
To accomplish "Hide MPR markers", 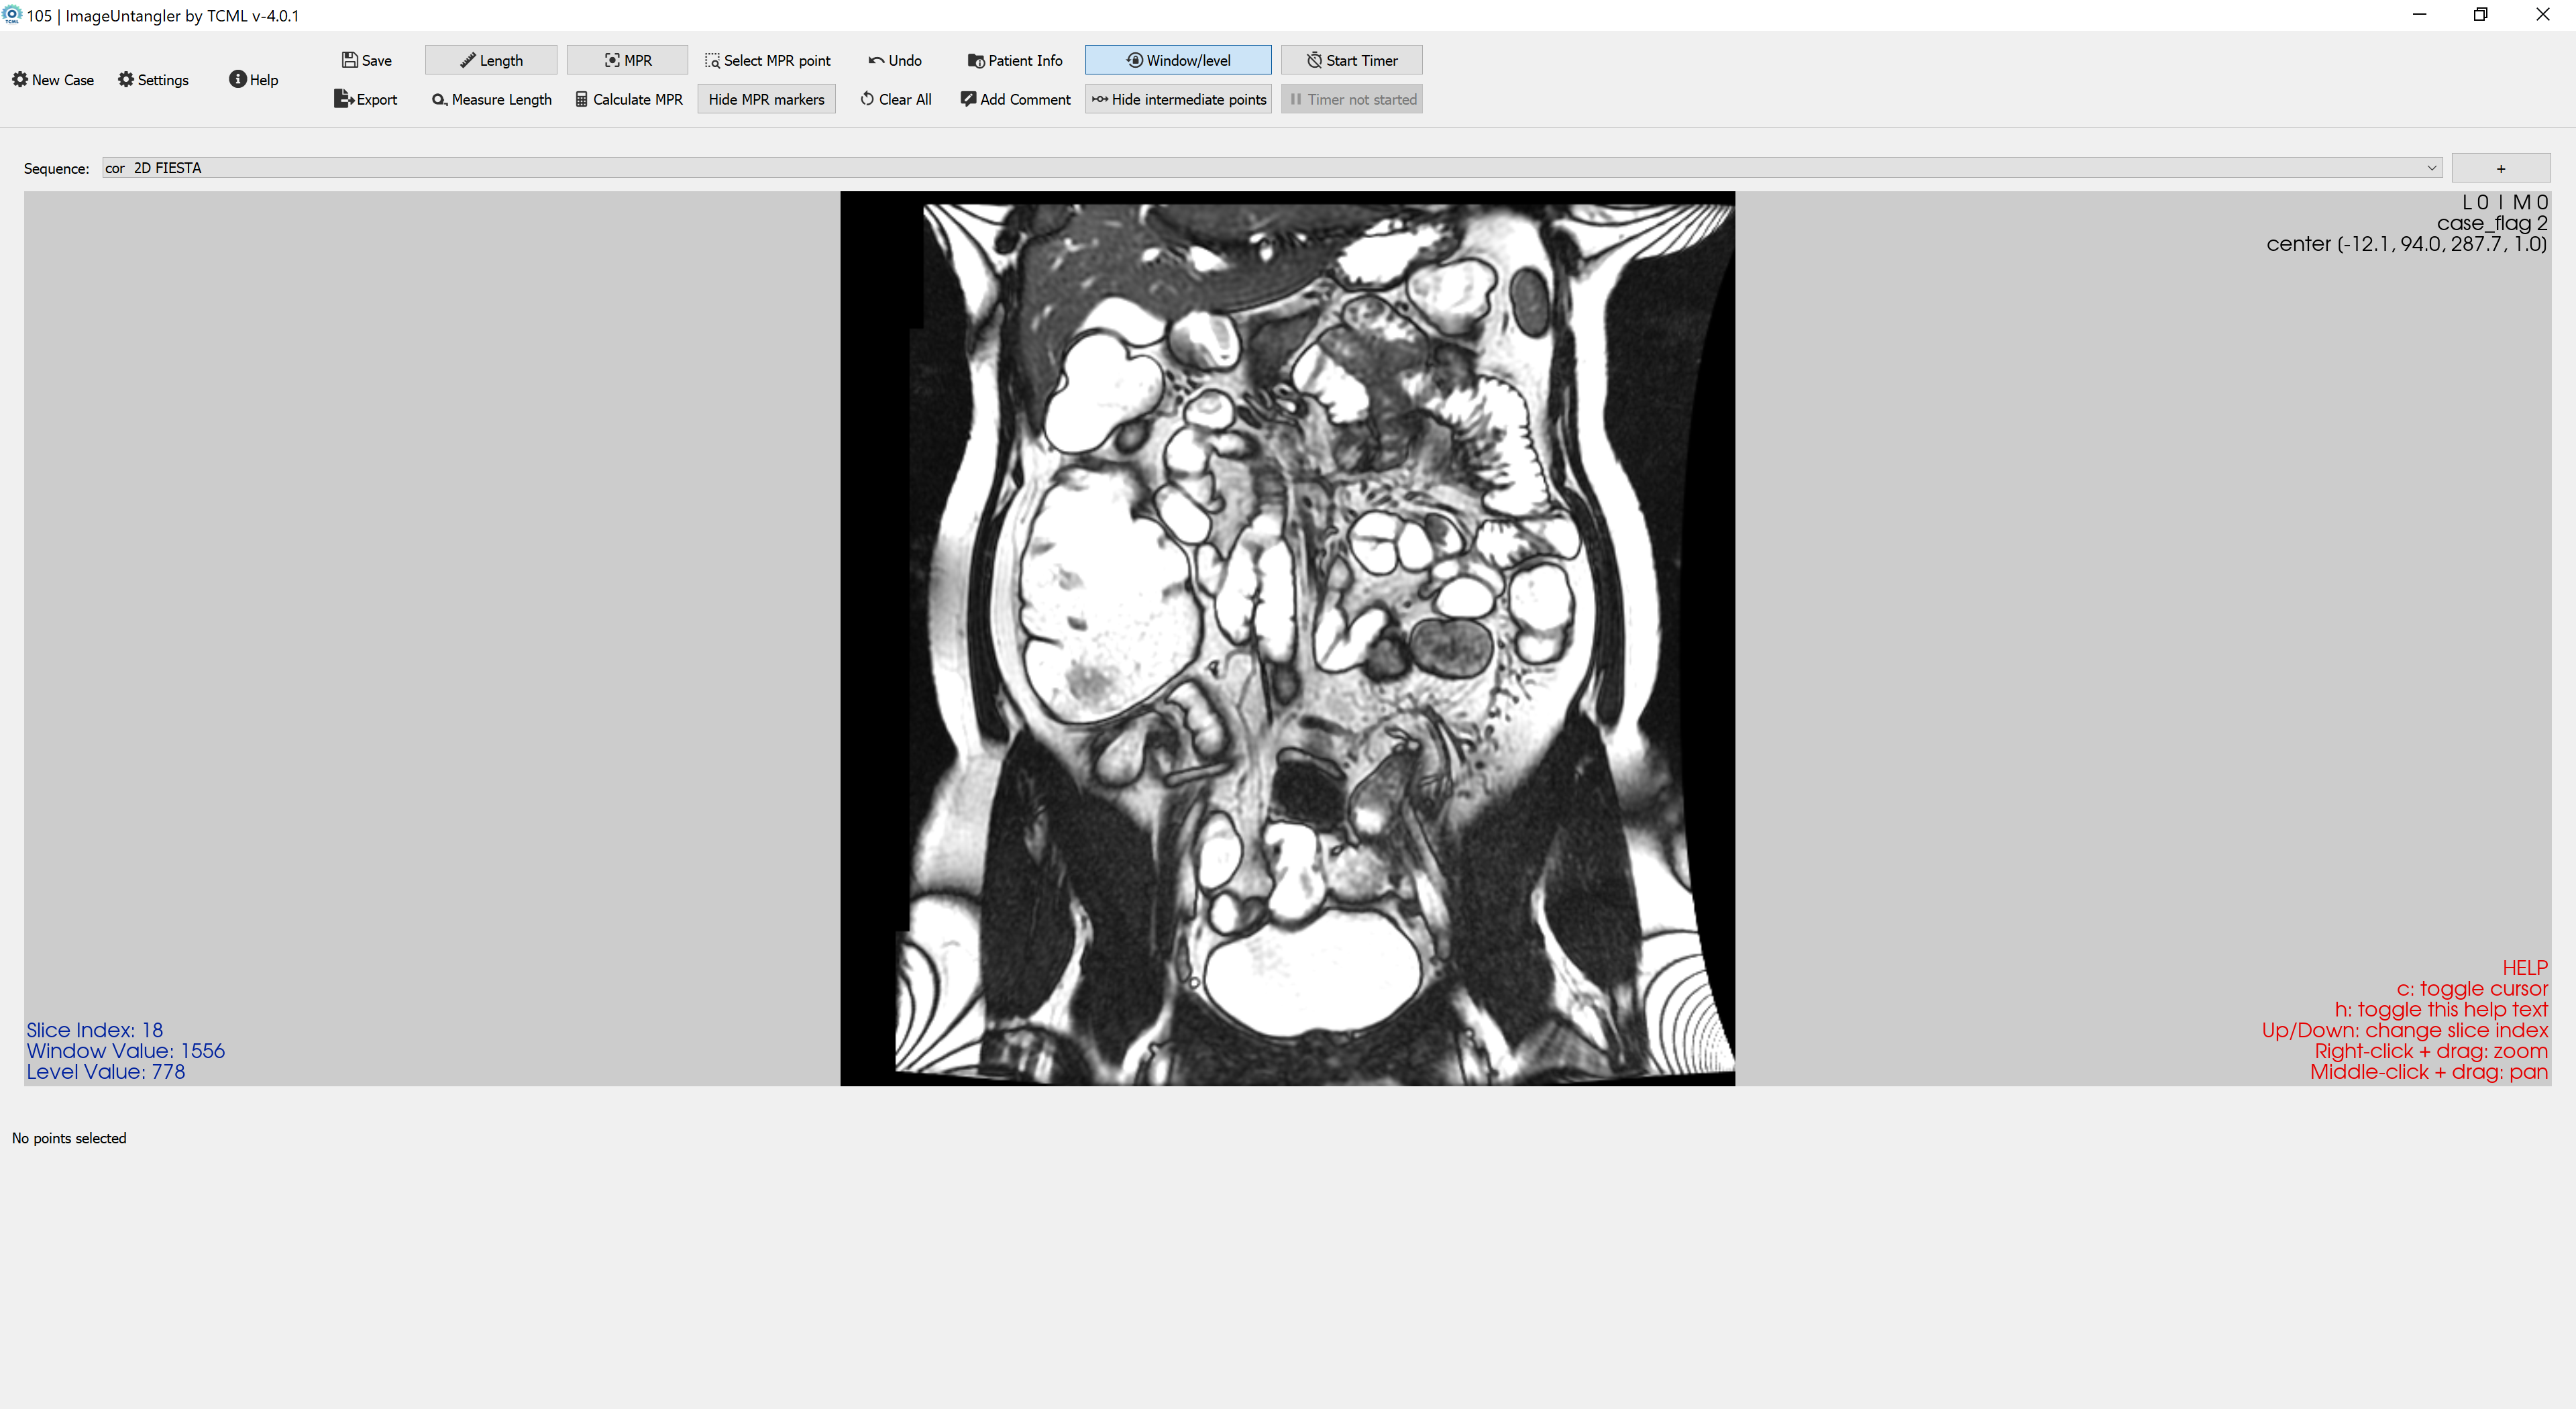I will pos(766,99).
